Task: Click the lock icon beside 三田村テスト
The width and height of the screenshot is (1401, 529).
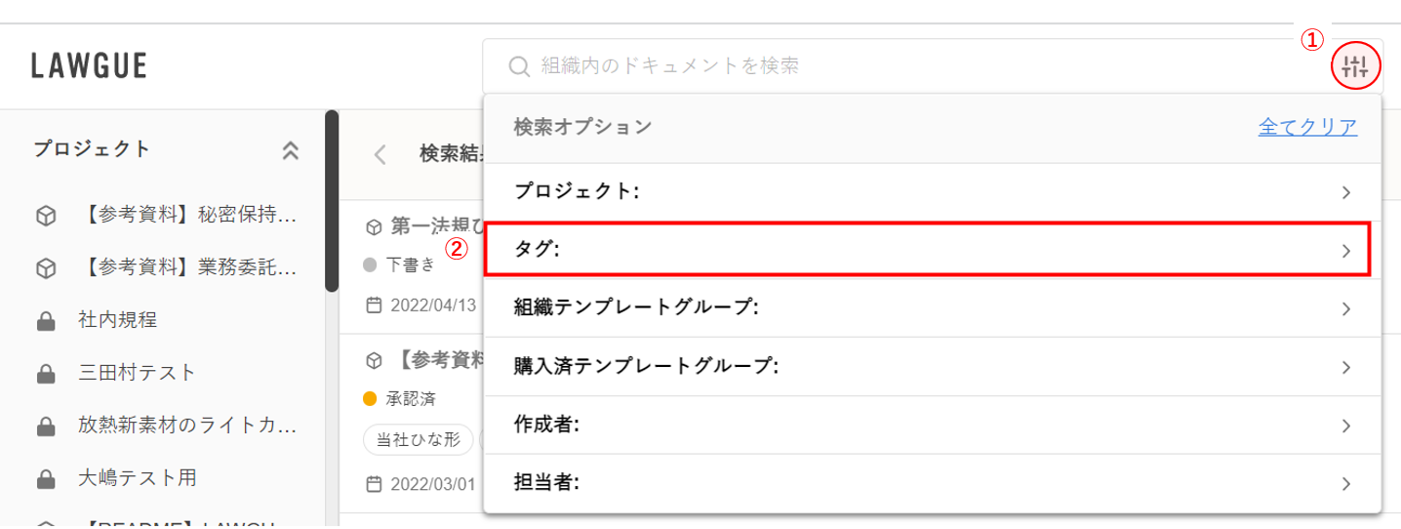Action: tap(44, 373)
